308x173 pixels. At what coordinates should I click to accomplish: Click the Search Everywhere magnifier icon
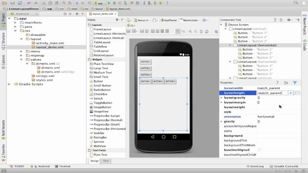coord(296,3)
